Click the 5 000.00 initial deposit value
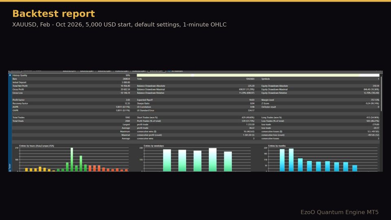The height and width of the screenshot is (220, 391). point(126,82)
